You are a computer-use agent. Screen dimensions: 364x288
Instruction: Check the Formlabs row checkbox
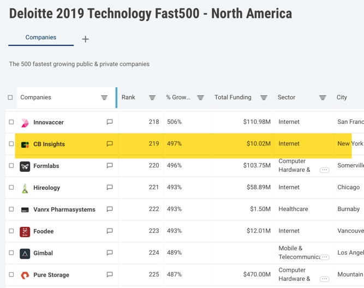[11, 166]
